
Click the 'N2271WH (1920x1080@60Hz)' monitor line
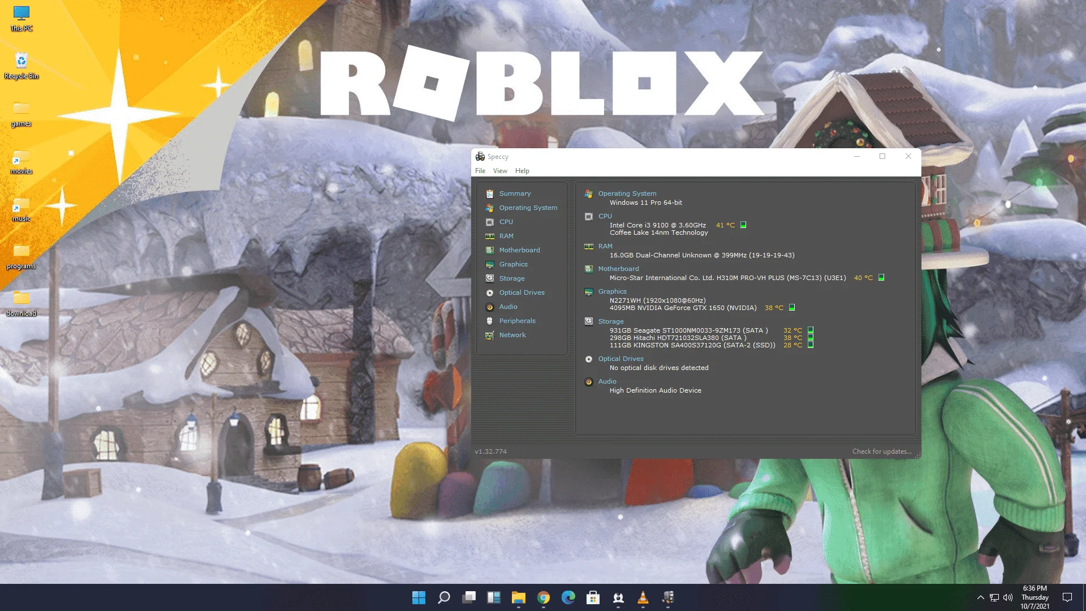[657, 300]
